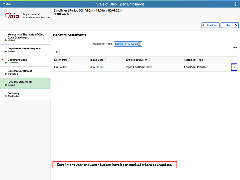
Task: Click the Enrollment Event column header
Action: point(136,60)
